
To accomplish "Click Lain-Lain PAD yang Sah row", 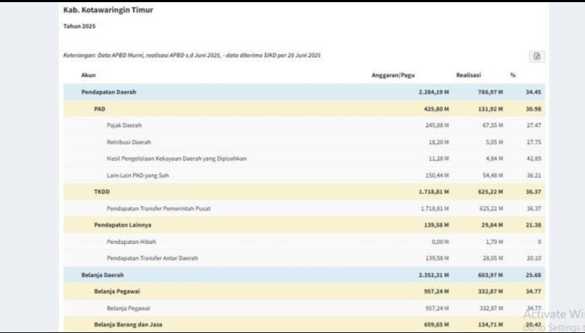I will pos(304,176).
